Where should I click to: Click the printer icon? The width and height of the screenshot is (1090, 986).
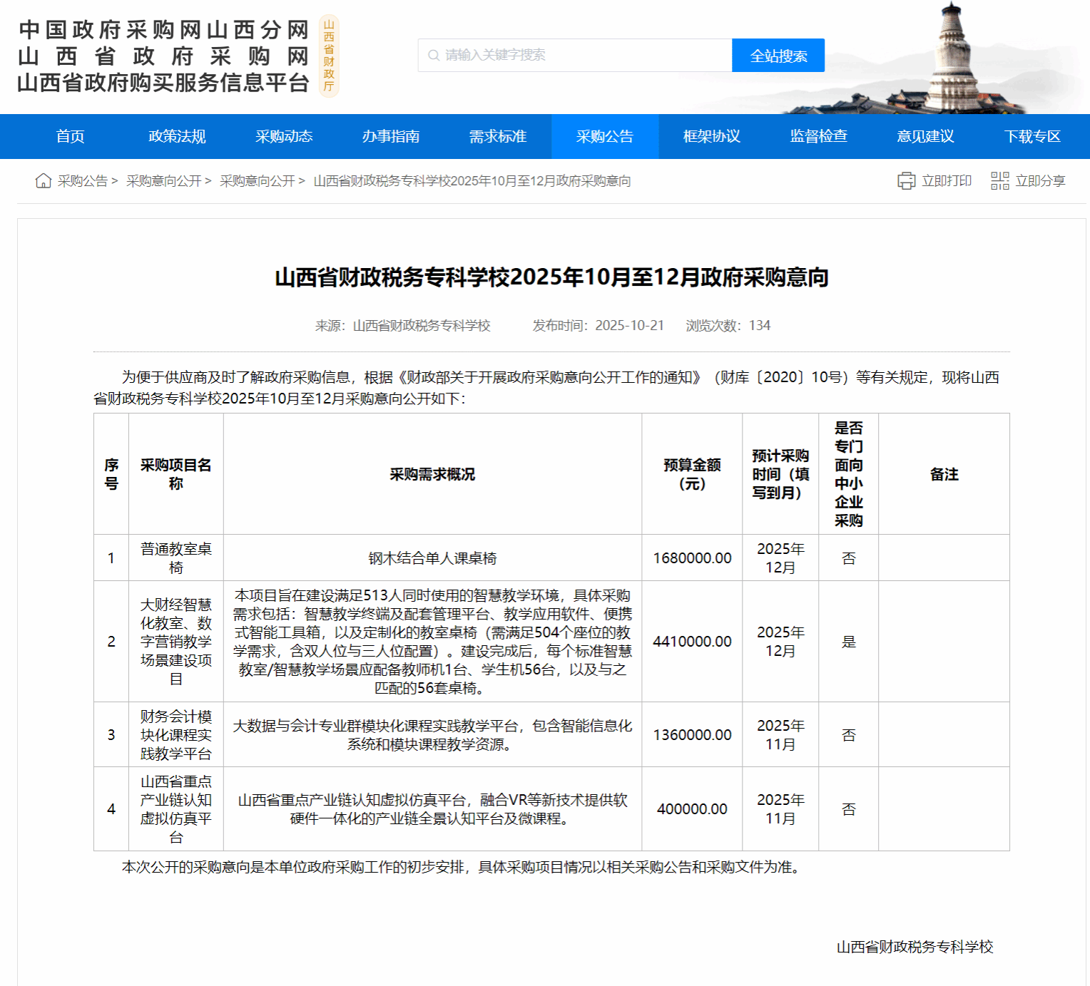(x=906, y=181)
